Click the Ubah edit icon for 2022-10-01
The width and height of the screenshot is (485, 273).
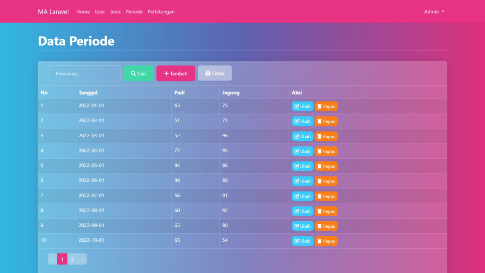click(297, 241)
